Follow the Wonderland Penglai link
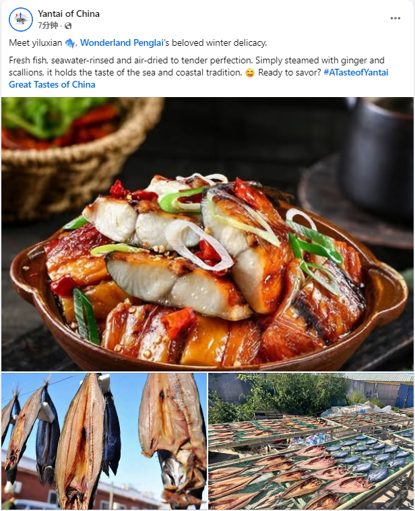 (x=121, y=42)
